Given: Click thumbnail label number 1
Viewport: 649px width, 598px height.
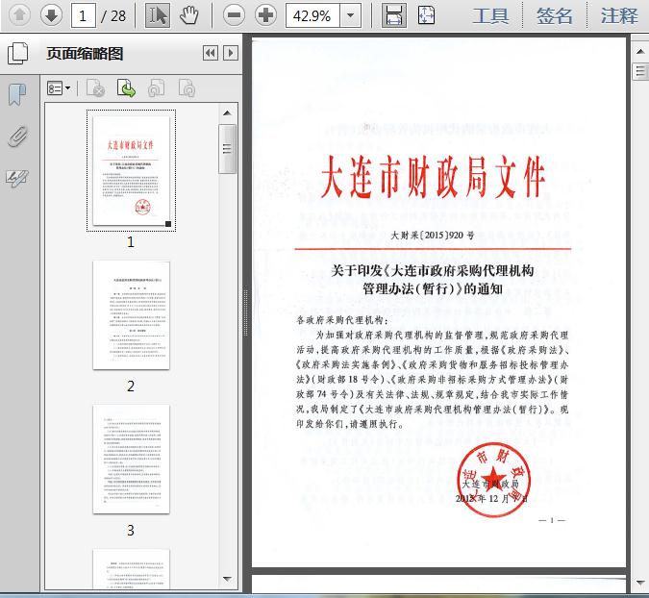Looking at the screenshot, I should point(131,241).
